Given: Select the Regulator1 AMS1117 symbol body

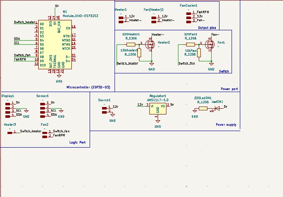Looking at the screenshot, I should point(158,109).
